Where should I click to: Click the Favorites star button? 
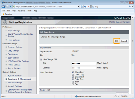7,14
